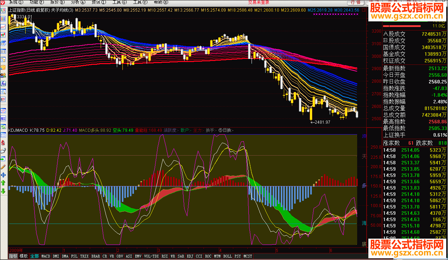448x260 pixels.
Task: Click the KDJMACD indicator name label
Action: click(18, 130)
